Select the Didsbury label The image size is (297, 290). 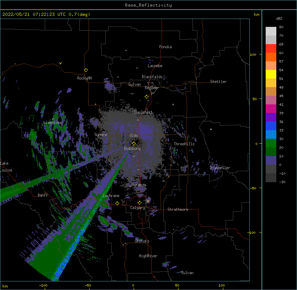[x=132, y=148]
